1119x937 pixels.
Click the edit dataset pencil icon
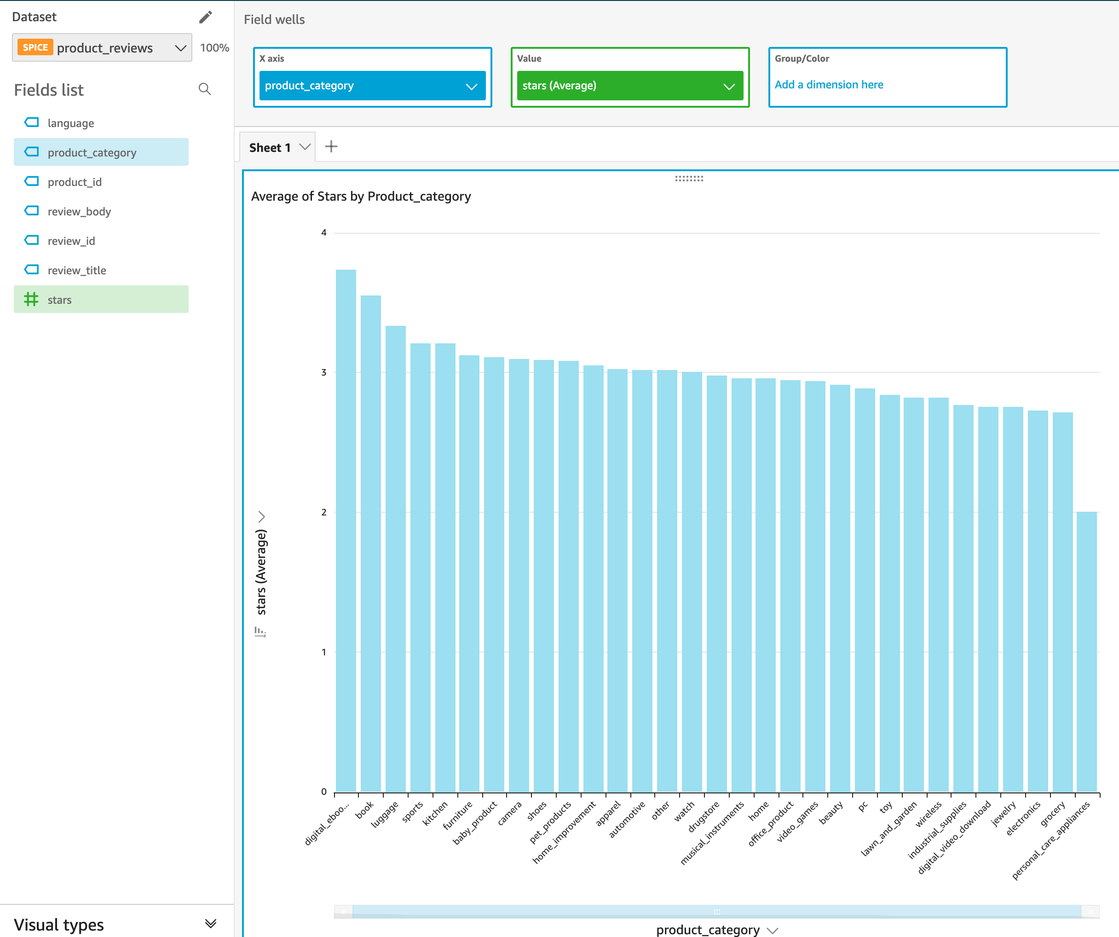coord(205,17)
